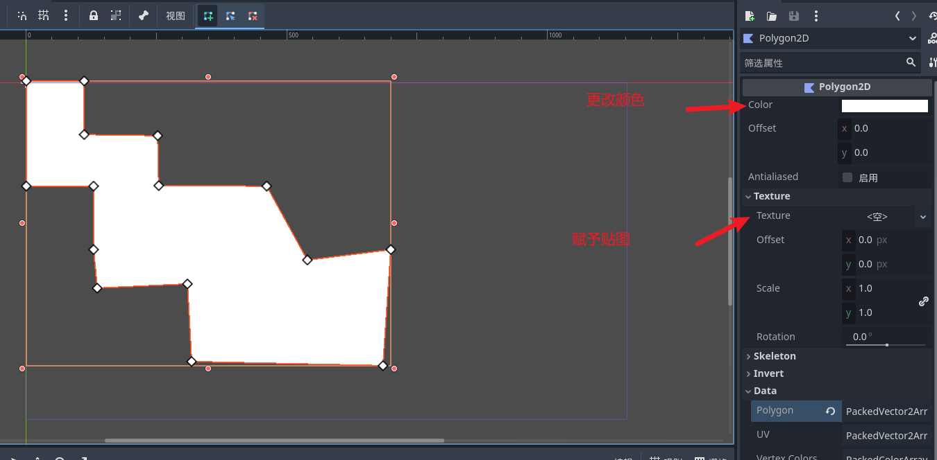Open the skeleton bone options icon

click(x=144, y=15)
